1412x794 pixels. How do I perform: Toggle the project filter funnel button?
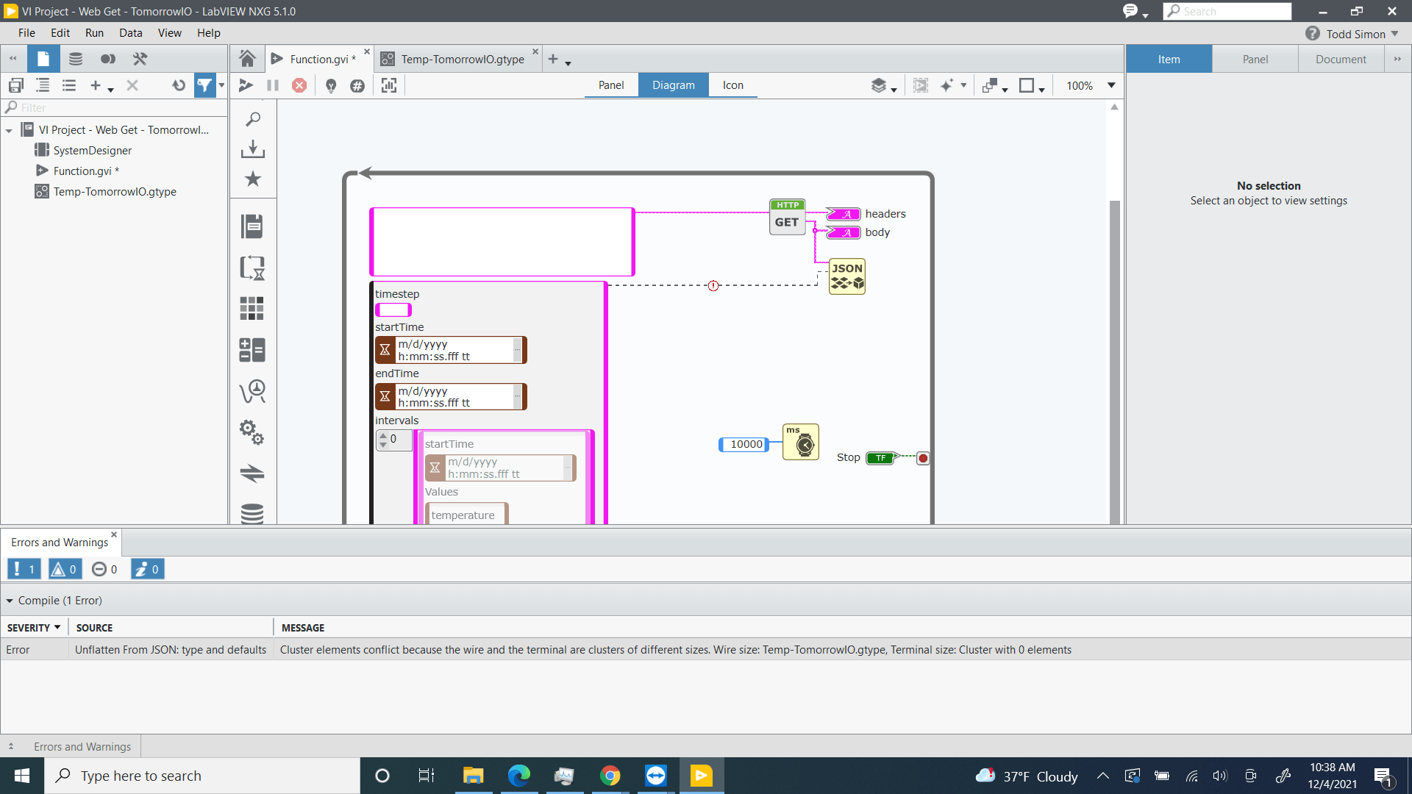(204, 85)
